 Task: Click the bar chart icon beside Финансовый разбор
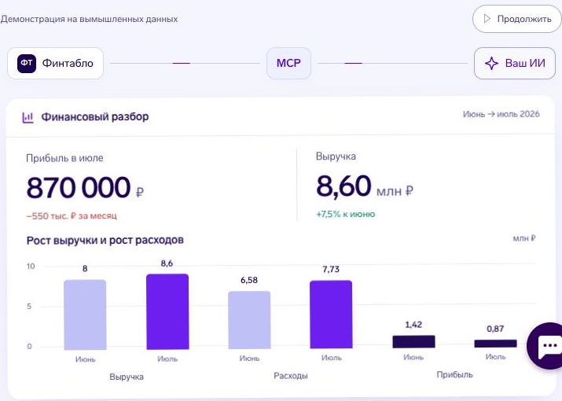pyautogui.click(x=28, y=117)
